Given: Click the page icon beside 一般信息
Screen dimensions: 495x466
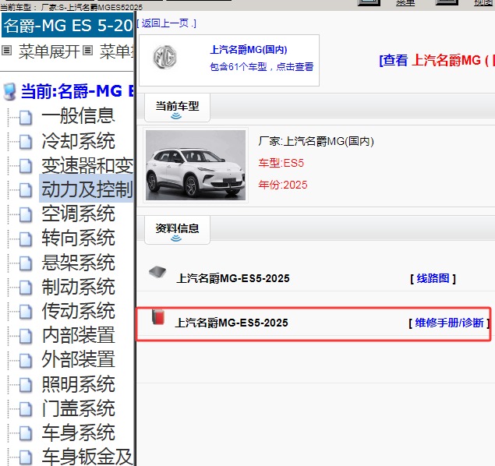Looking at the screenshot, I should pyautogui.click(x=26, y=118).
